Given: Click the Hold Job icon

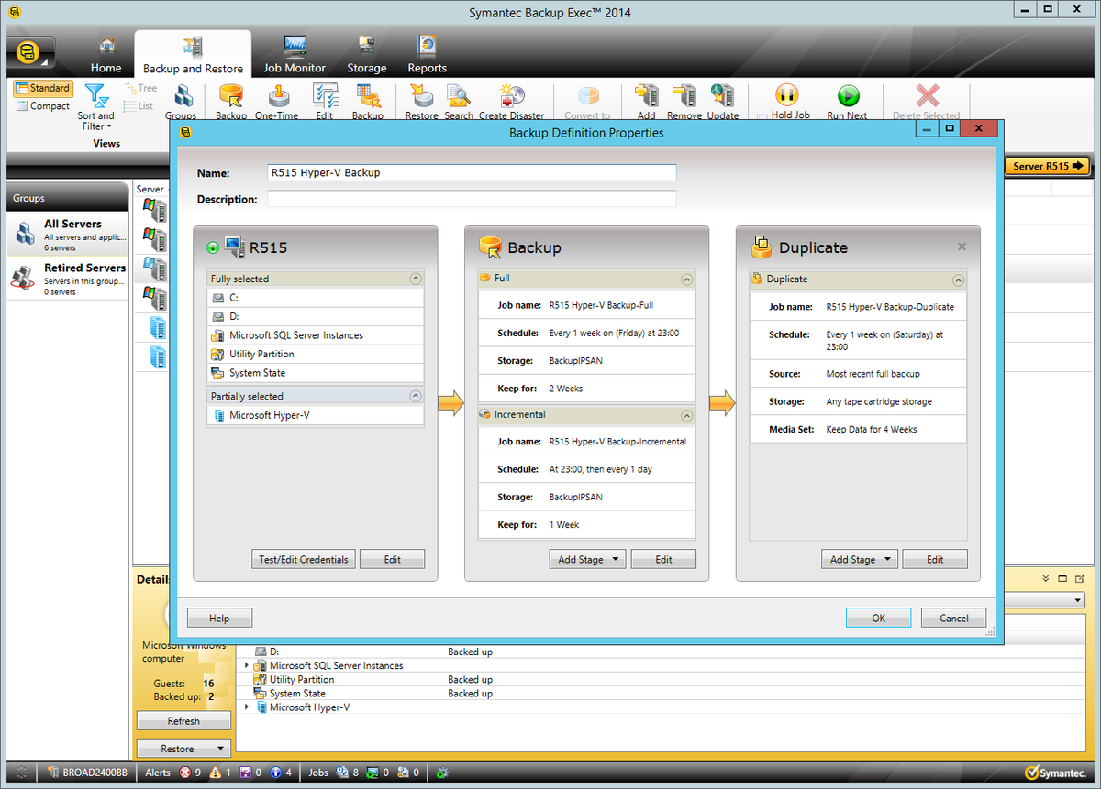Looking at the screenshot, I should tap(787, 101).
